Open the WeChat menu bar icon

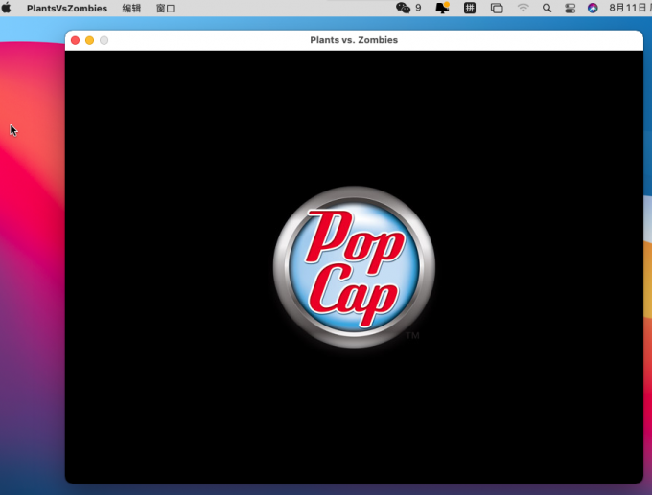point(404,8)
